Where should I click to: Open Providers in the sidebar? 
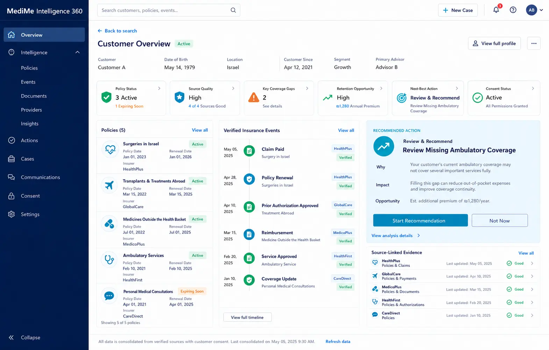click(x=31, y=110)
